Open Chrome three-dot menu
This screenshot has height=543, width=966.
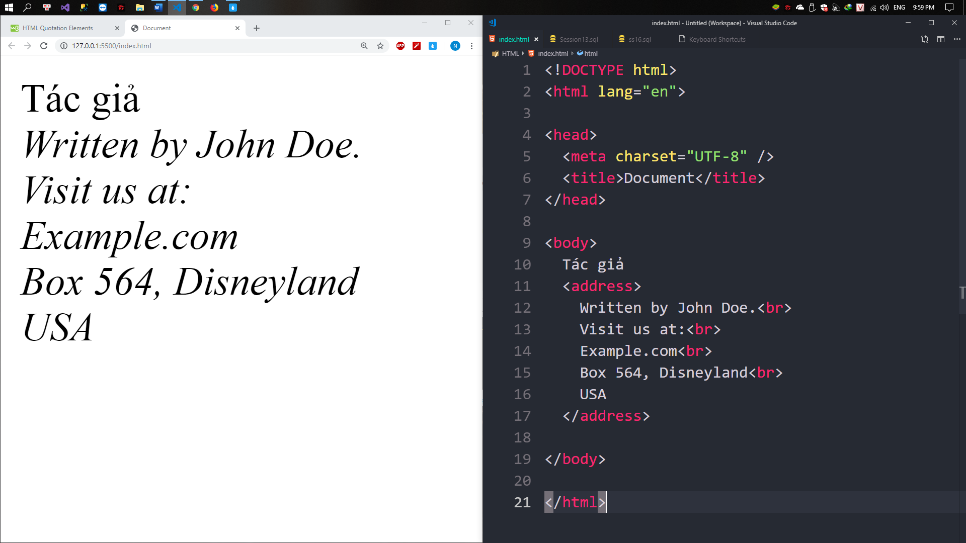pos(471,46)
